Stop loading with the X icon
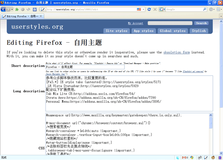 [155, 9]
